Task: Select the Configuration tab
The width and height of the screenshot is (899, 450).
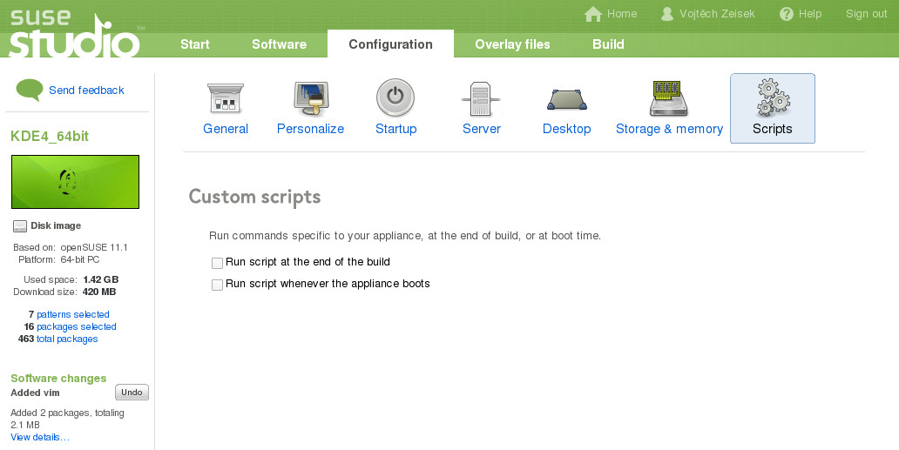Action: (390, 44)
